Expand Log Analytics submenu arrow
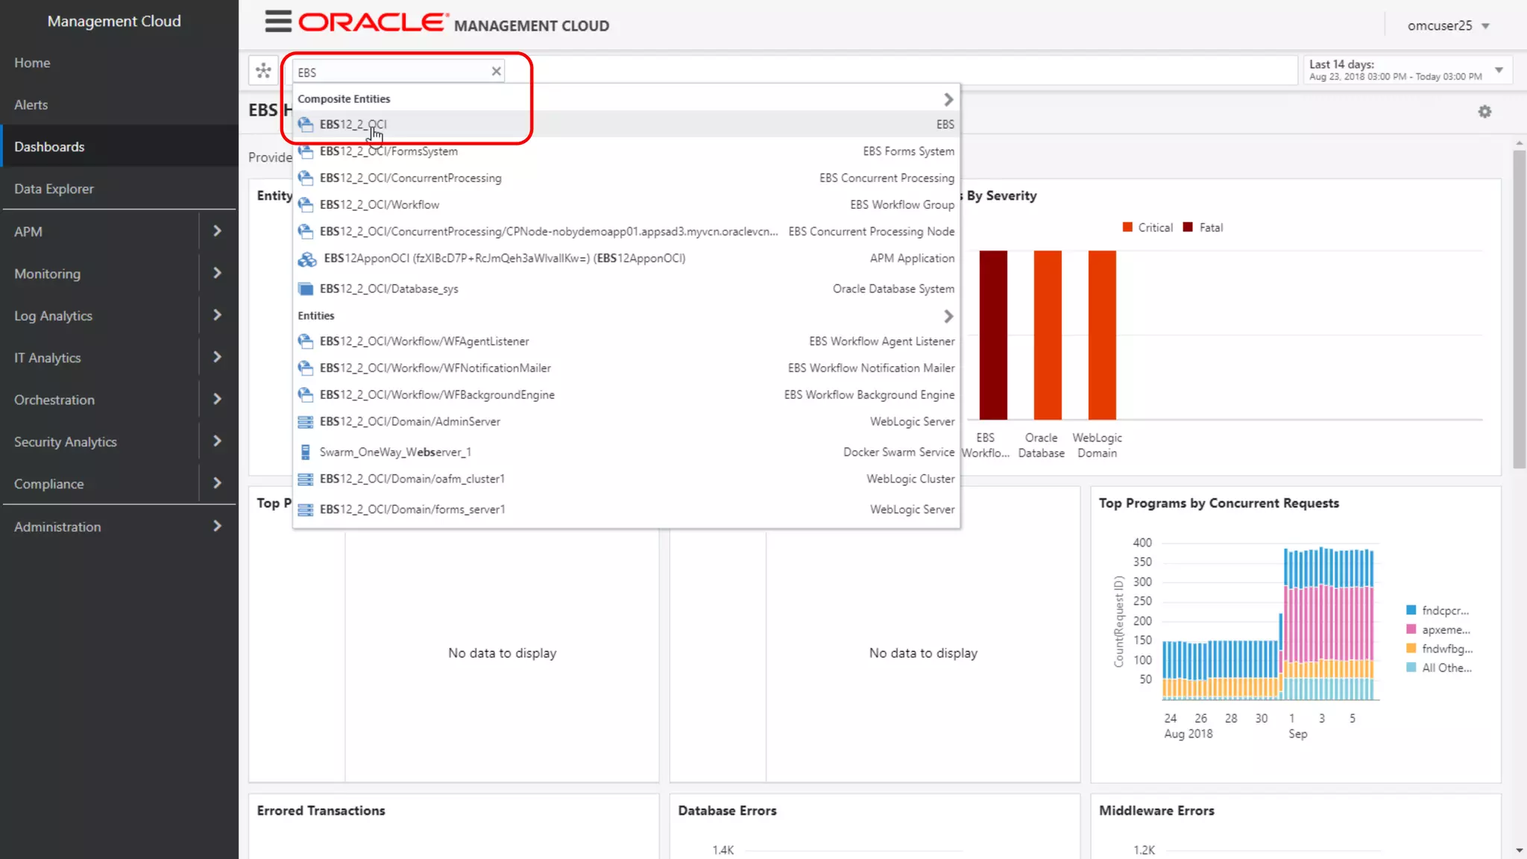Screen dimensions: 1527x859 tap(217, 315)
